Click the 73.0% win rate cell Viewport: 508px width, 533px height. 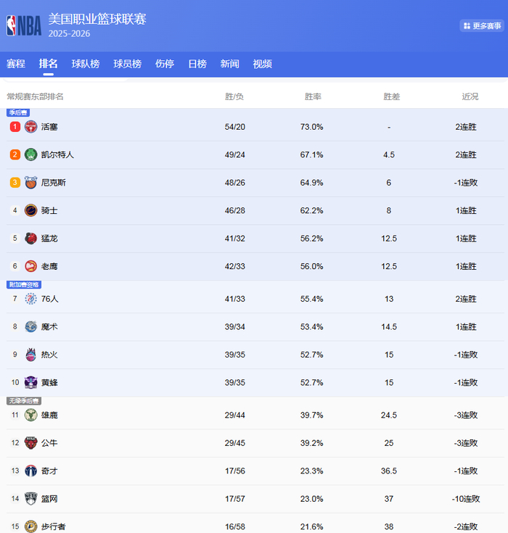click(x=311, y=127)
